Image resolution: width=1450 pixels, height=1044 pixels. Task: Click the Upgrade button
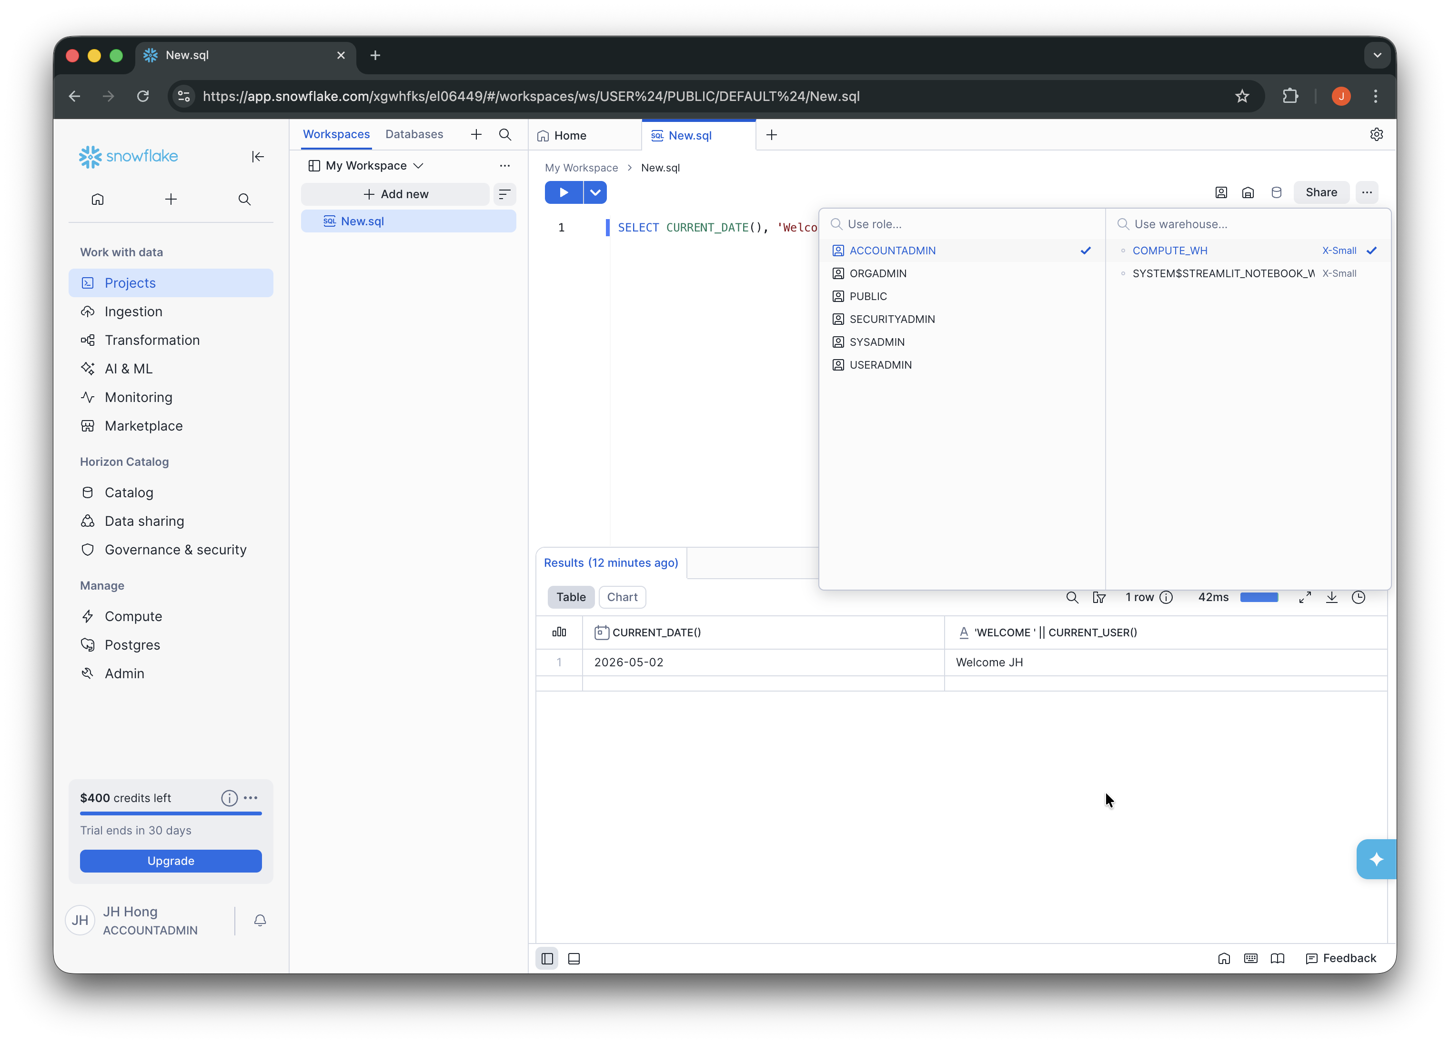[x=171, y=861]
